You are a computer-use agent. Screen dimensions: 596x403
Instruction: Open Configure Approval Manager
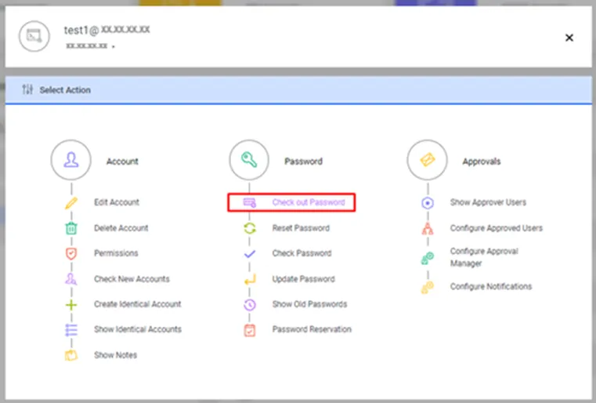pyautogui.click(x=484, y=257)
